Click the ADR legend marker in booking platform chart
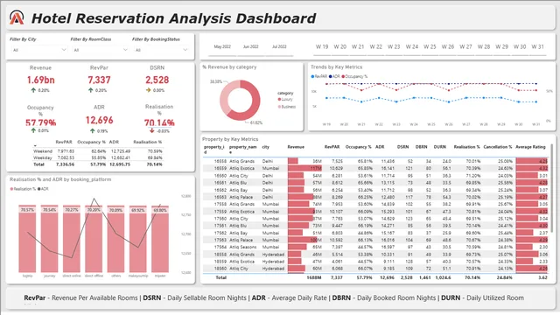The height and width of the screenshot is (315, 560). point(38,189)
